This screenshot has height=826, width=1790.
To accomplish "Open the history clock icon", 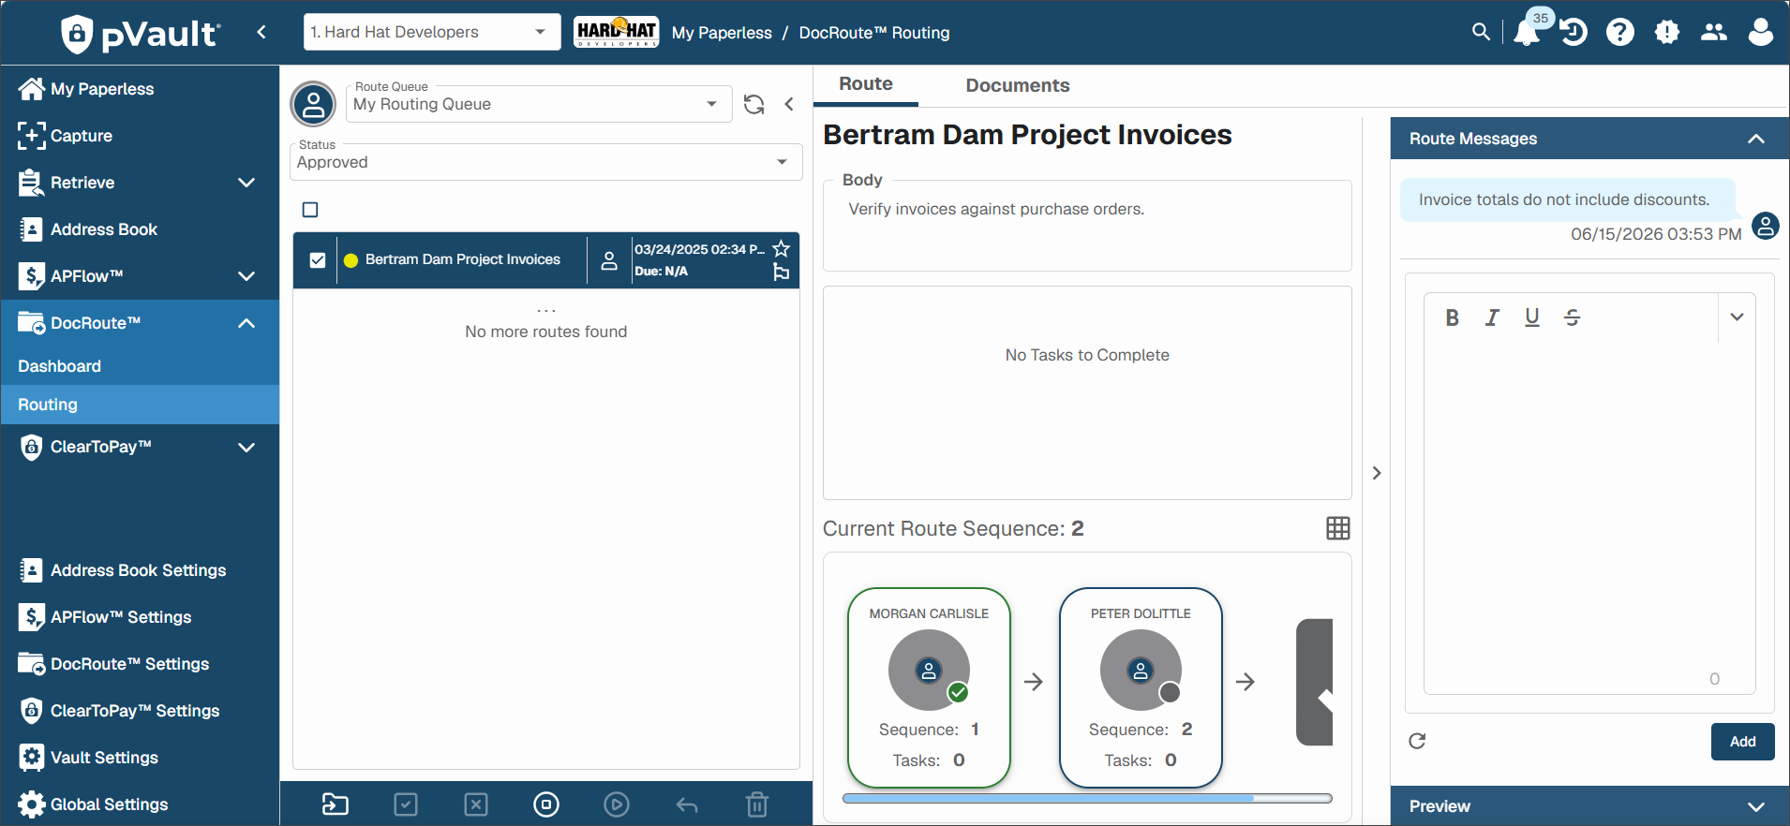I will click(x=1574, y=32).
